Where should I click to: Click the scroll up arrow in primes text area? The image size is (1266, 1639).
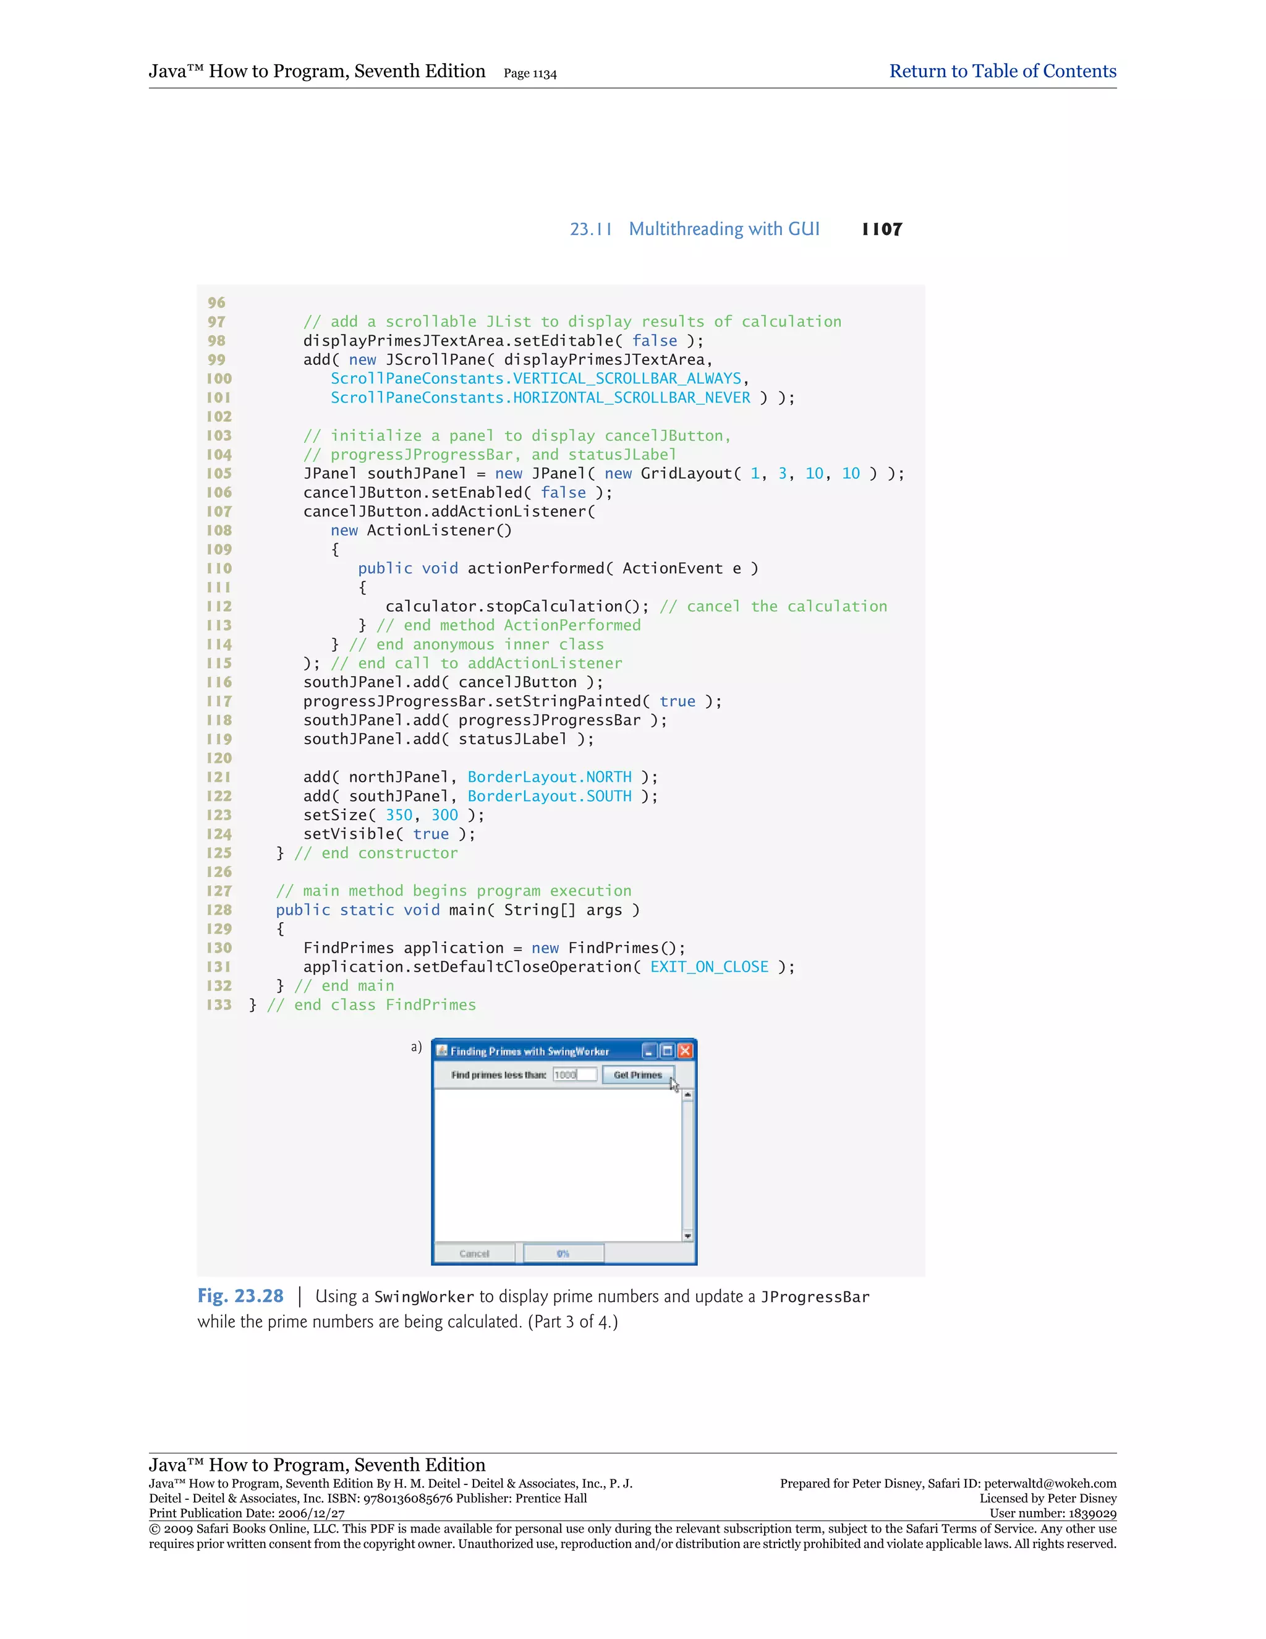(687, 1095)
